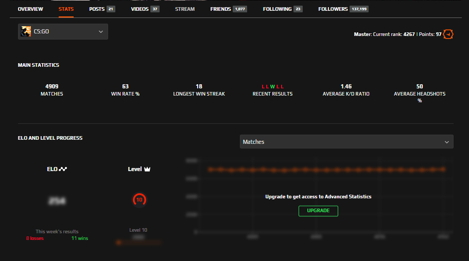
Task: View the Following tab
Action: tap(277, 9)
